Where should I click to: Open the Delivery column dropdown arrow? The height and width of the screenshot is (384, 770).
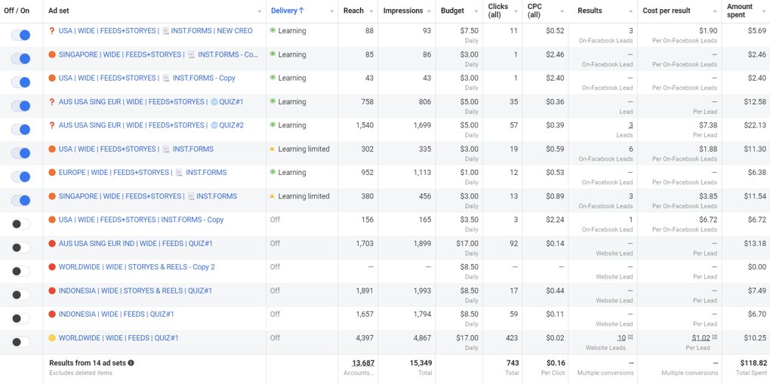point(332,11)
